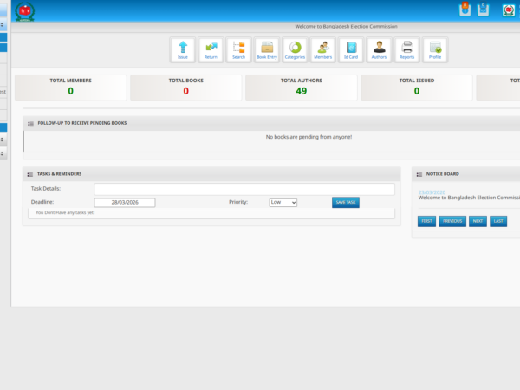Screen dimensions: 520x390
Task: Click the Task Details input field
Action: click(x=244, y=189)
